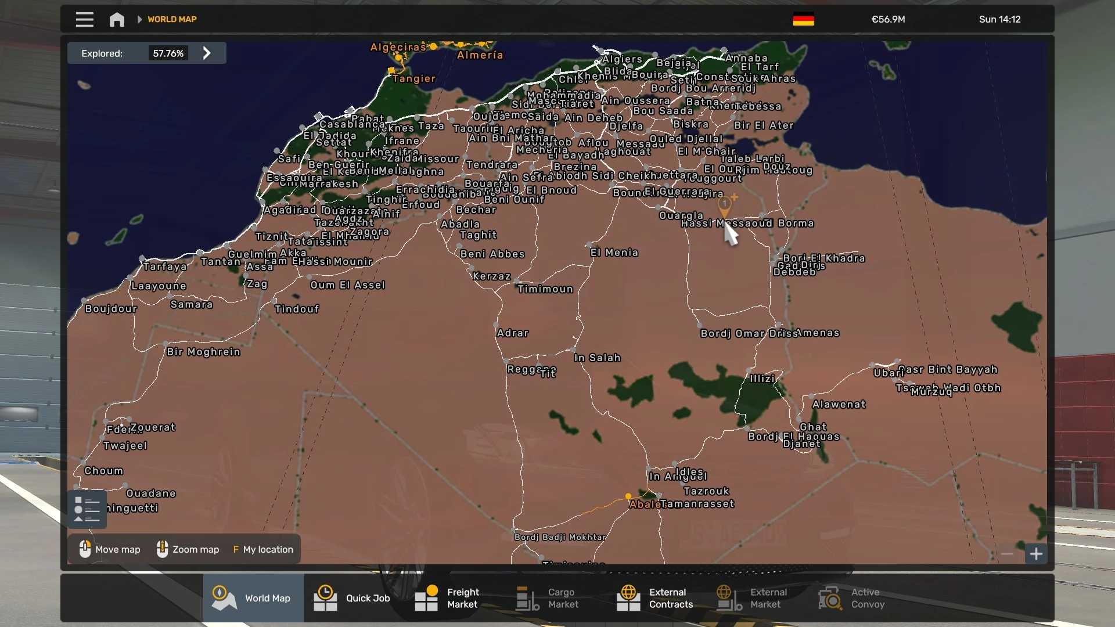The image size is (1115, 627).
Task: Open the map legend icon at bottom-left
Action: [x=87, y=509]
